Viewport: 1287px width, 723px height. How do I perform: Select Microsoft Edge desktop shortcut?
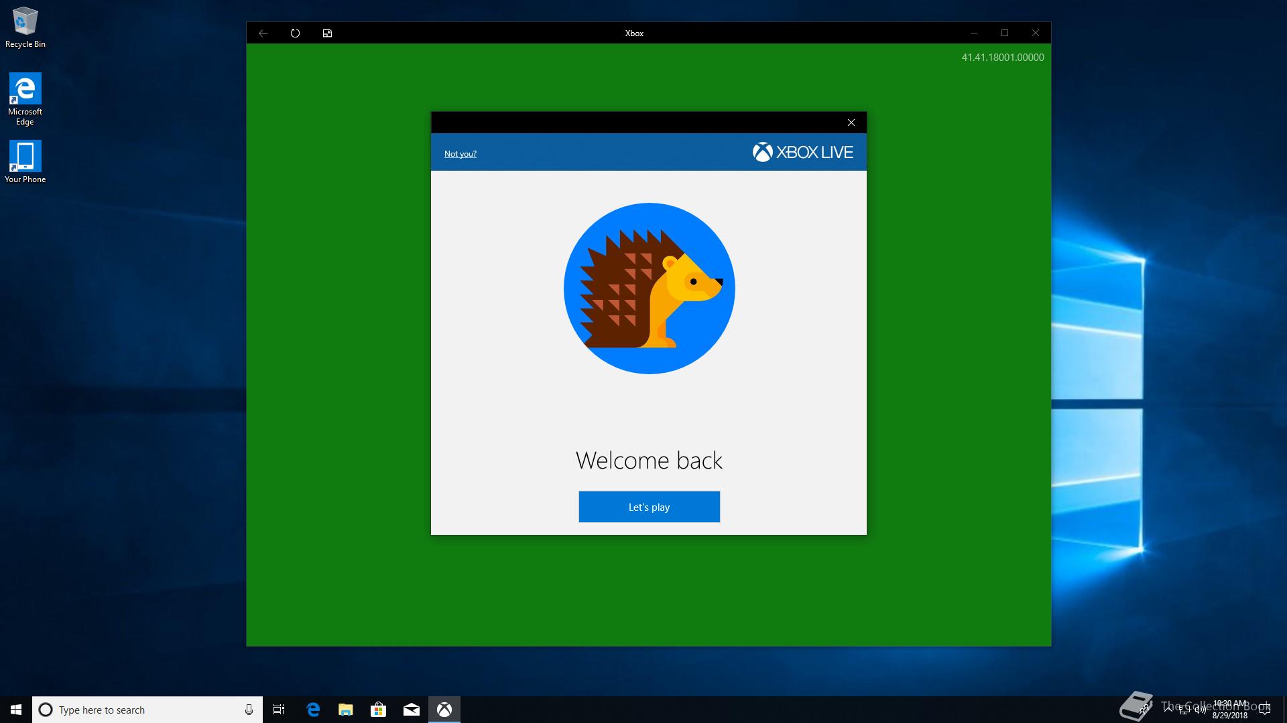(x=25, y=99)
